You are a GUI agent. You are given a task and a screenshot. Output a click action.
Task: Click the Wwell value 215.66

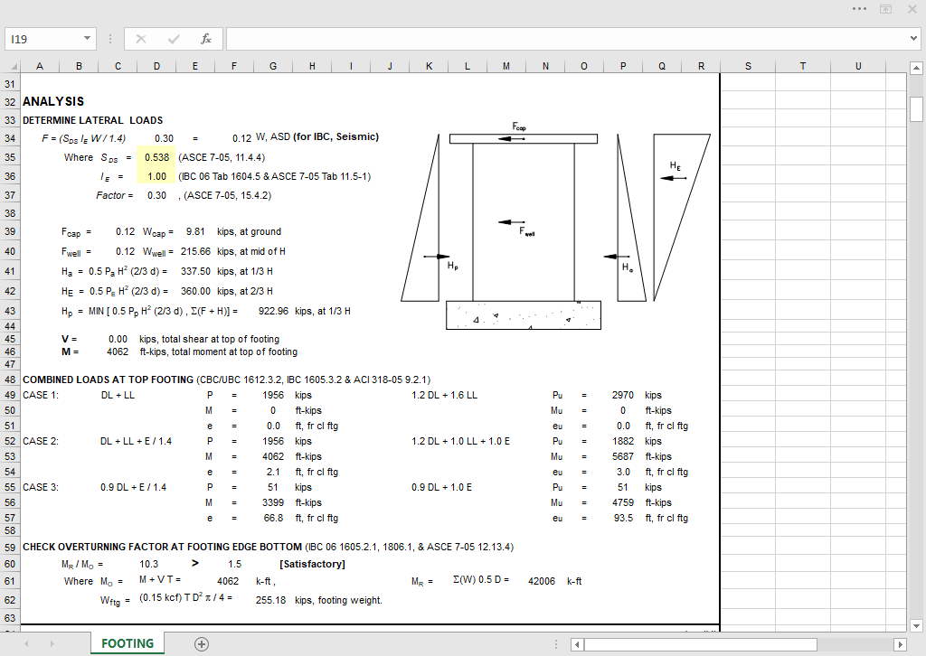pos(195,251)
